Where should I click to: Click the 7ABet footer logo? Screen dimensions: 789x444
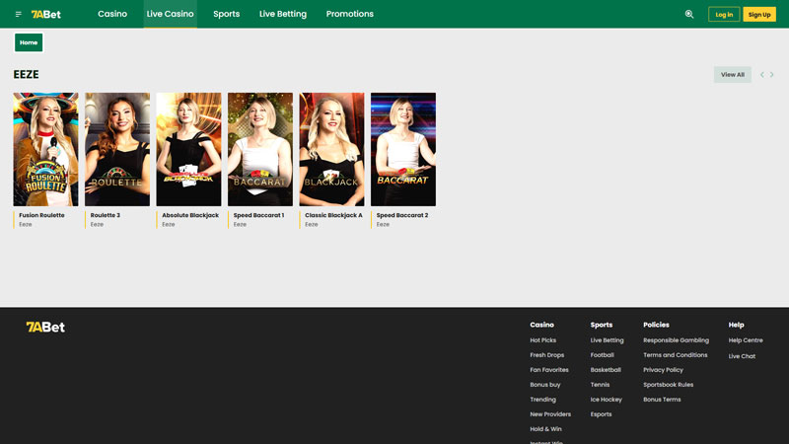tap(45, 328)
